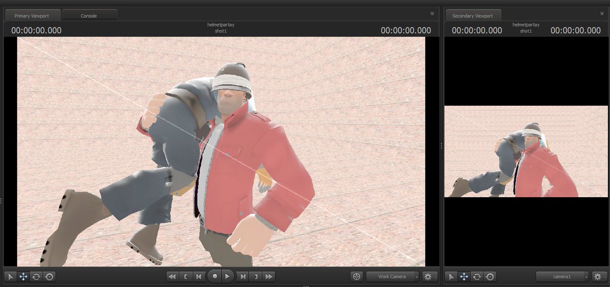Click the secondary viewport left timecode
The width and height of the screenshot is (610, 287).
tap(477, 30)
